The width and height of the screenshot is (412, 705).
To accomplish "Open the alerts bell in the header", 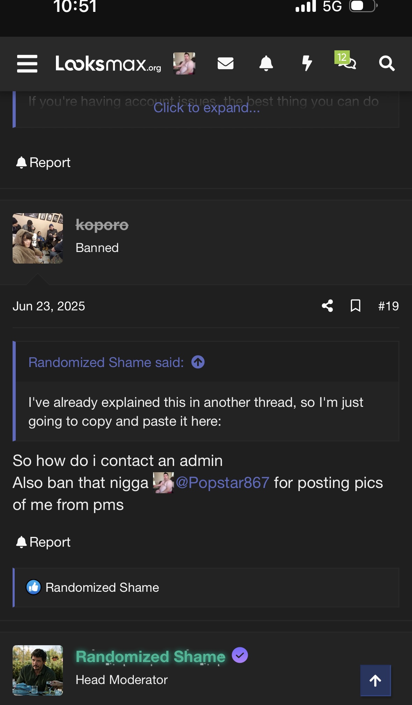I will pyautogui.click(x=266, y=63).
